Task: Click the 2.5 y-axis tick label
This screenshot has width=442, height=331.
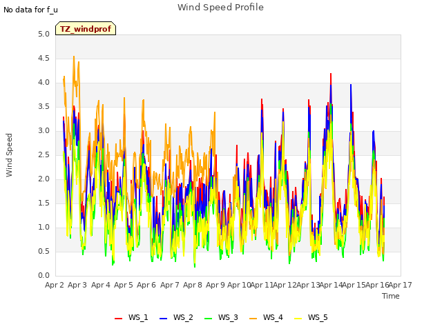Action: pyautogui.click(x=44, y=155)
